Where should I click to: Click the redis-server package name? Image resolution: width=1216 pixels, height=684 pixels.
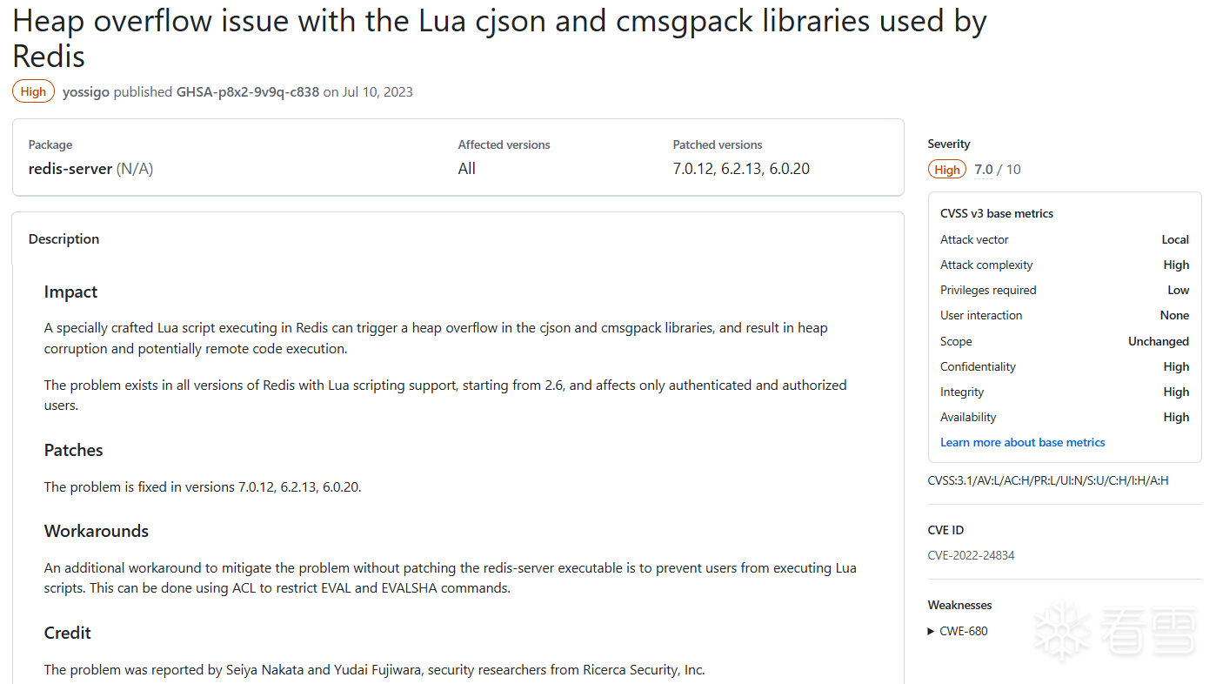pos(70,169)
